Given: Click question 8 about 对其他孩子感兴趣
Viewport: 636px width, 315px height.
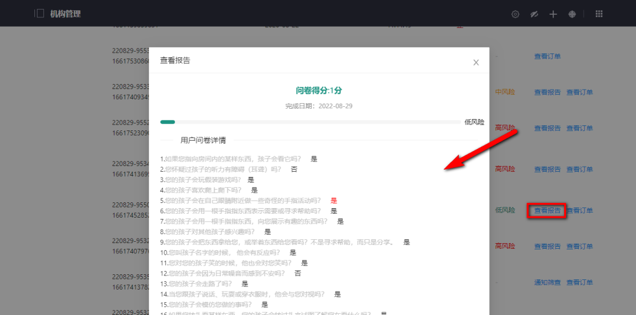Looking at the screenshot, I should click(x=207, y=232).
